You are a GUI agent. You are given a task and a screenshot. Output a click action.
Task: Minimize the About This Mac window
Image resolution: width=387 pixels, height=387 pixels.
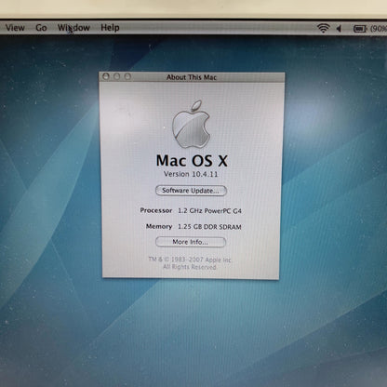pyautogui.click(x=116, y=76)
